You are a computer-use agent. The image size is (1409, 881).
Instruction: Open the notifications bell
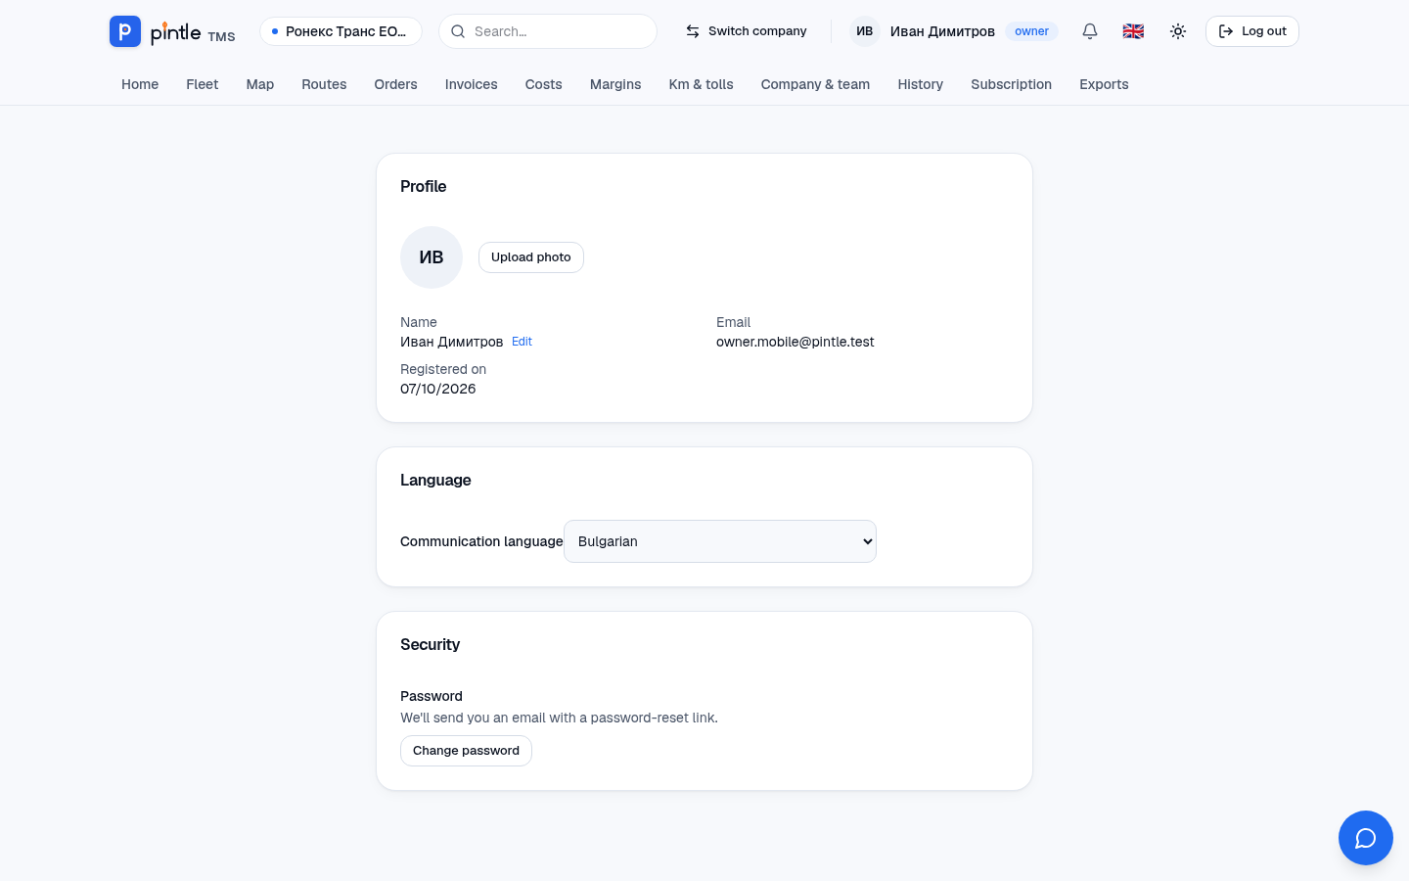coord(1090,31)
